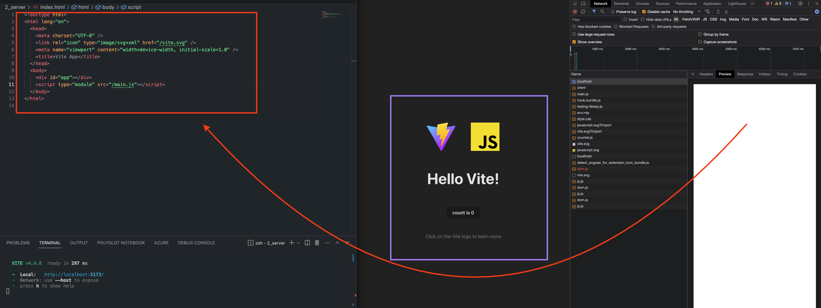
Task: Open the localhost:5173 link in terminal
Action: pyautogui.click(x=74, y=275)
